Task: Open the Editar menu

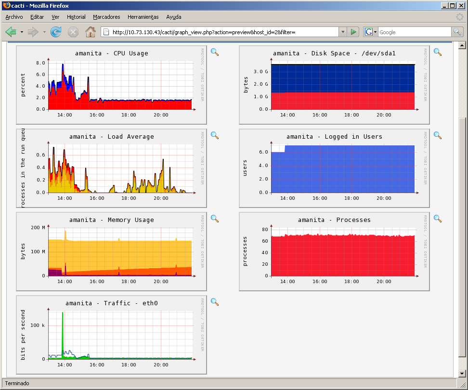Action: pyautogui.click(x=37, y=17)
